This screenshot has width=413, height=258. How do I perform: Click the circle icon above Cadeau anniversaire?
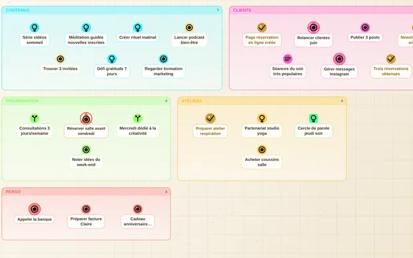point(138,209)
